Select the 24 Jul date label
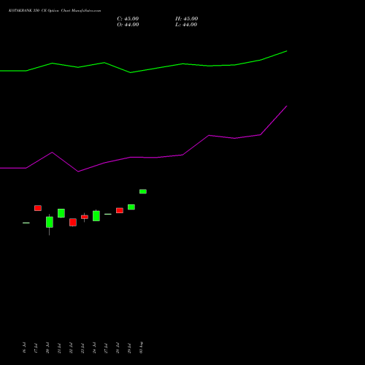Screen dimensions: 365x365 (94, 347)
